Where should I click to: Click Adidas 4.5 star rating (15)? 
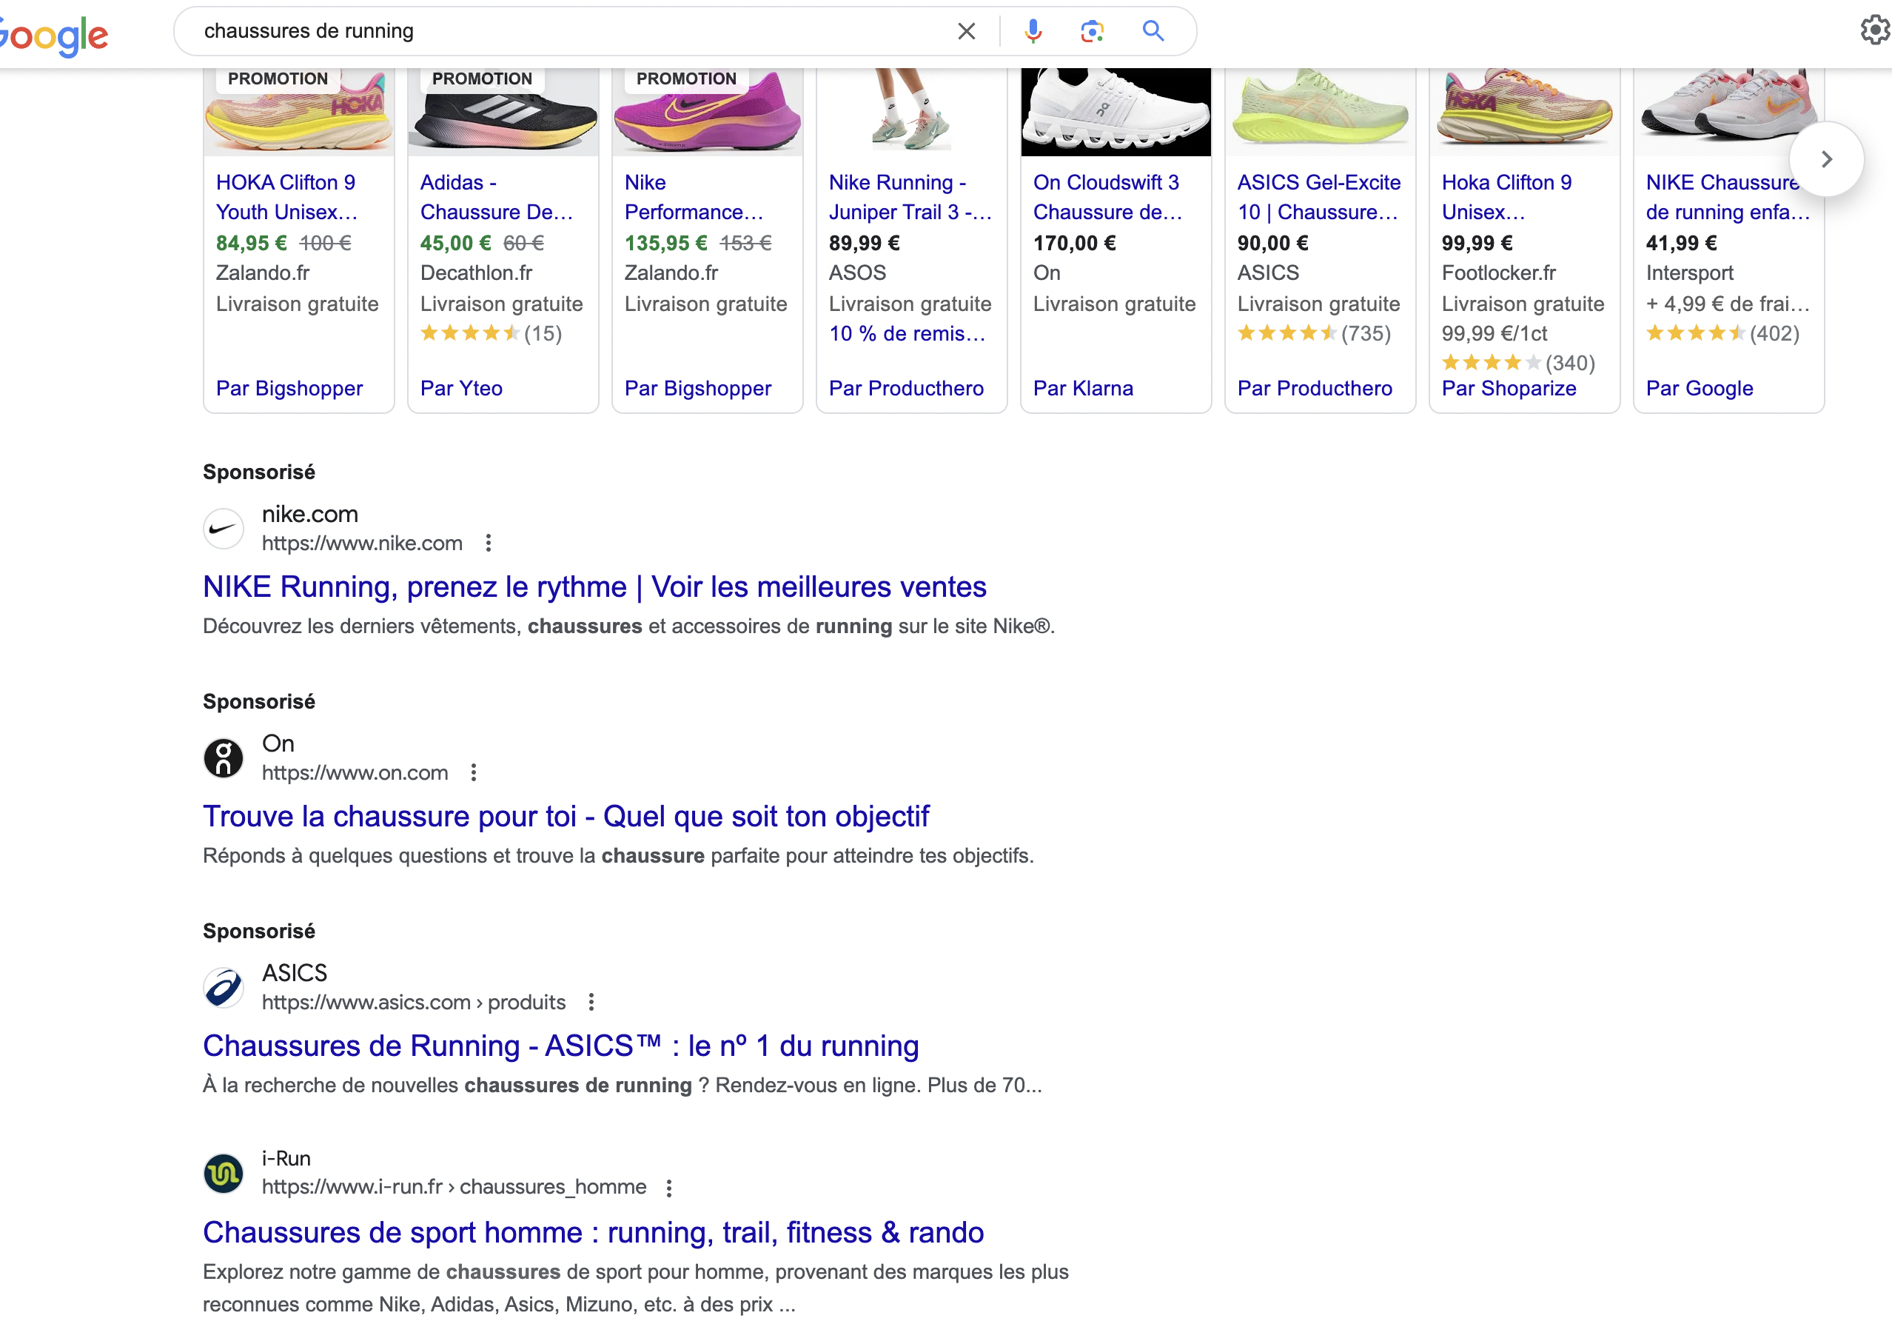491,334
